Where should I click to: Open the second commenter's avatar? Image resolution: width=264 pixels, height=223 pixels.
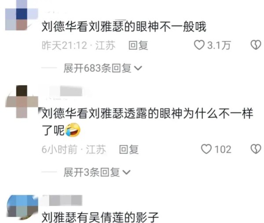pos(22,102)
